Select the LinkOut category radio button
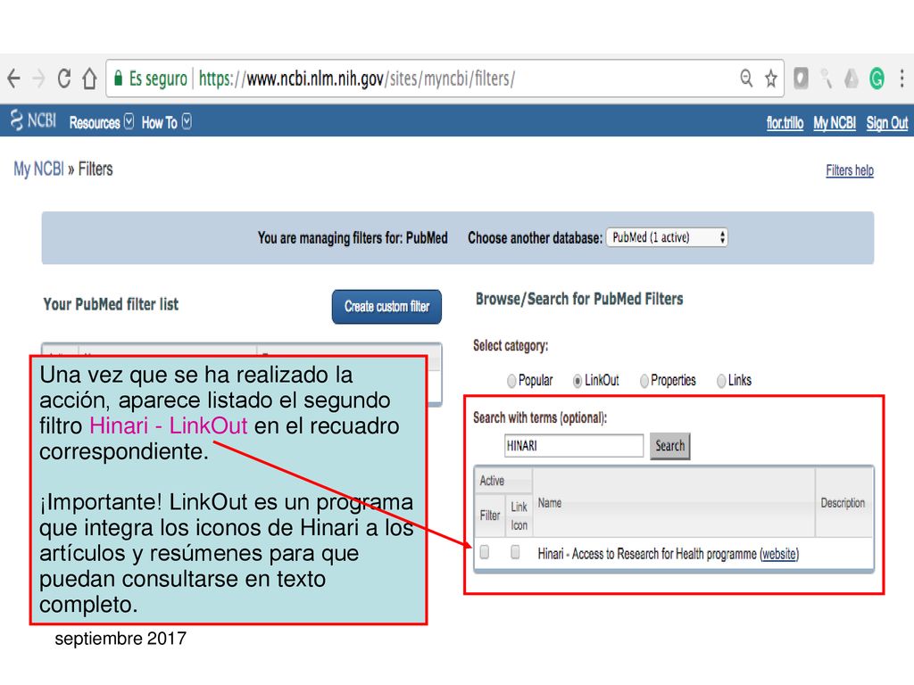The image size is (914, 685). click(577, 381)
